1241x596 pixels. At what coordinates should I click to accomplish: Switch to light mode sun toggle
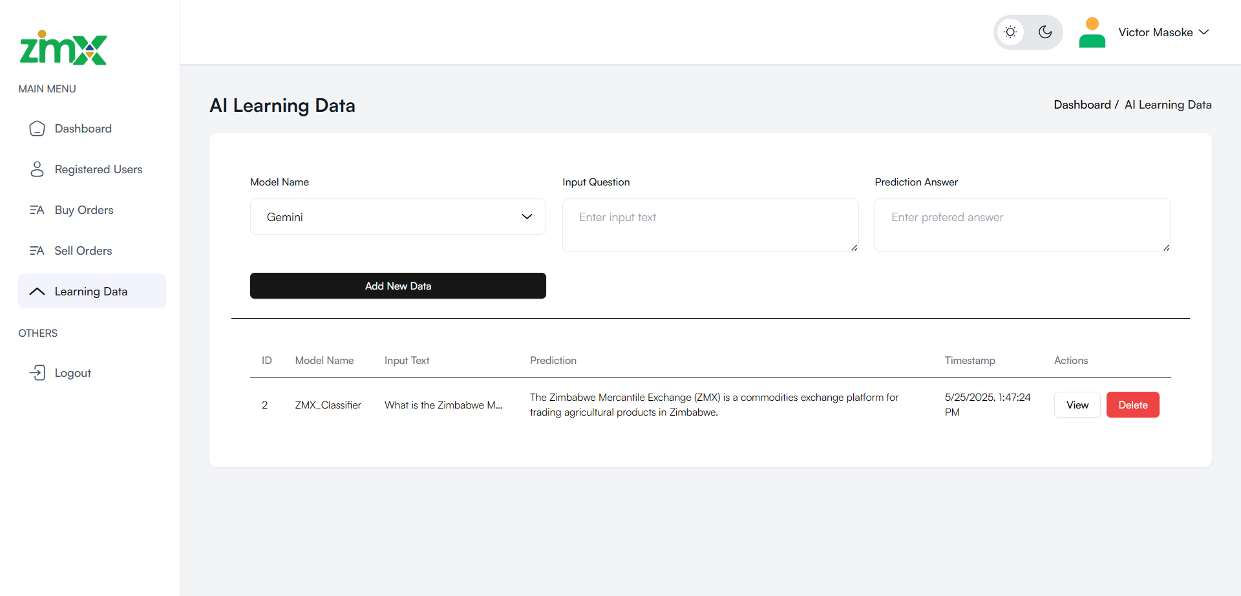[1010, 32]
